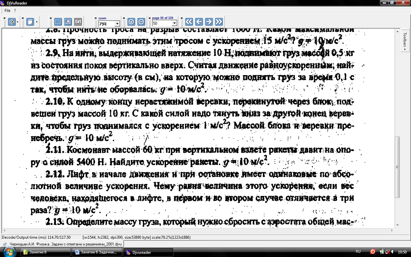Click the network tray icon with red x
Screen dimensions: 411x257
pyautogui.click(x=387, y=252)
